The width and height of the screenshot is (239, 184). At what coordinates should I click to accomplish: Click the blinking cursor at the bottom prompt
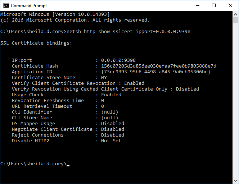tap(68, 165)
